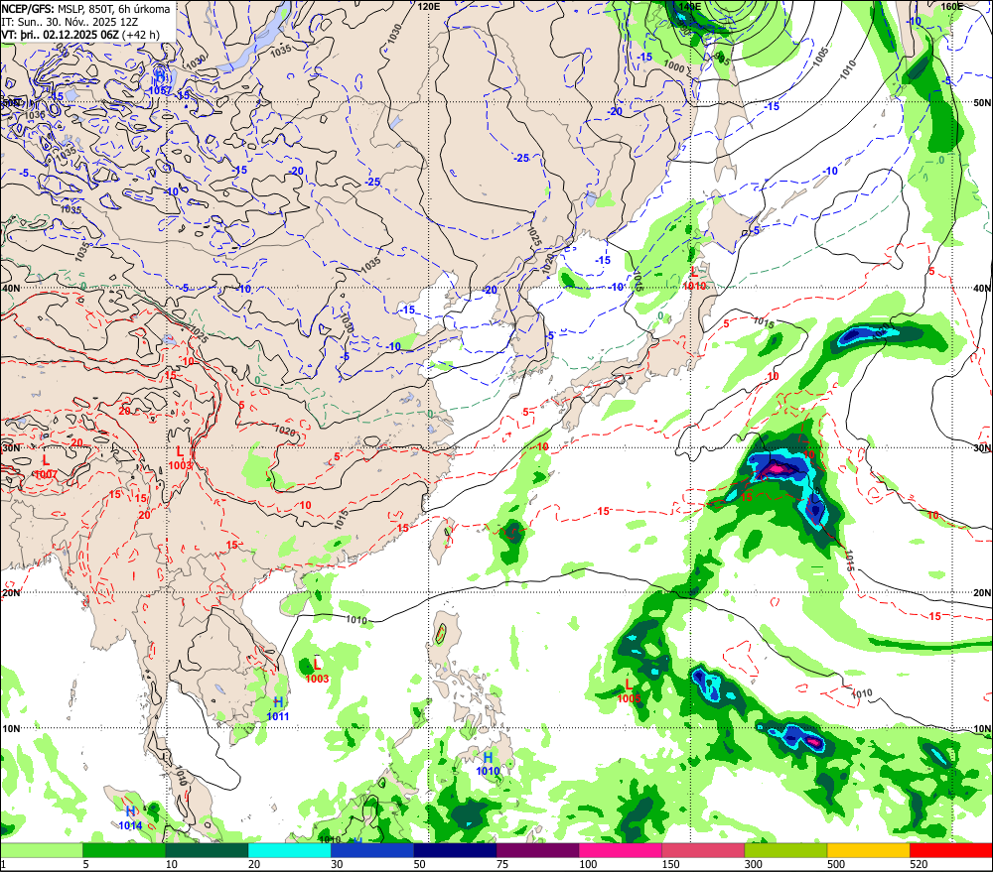Click the olive 300 mm legend swatch
The height and width of the screenshot is (872, 993).
pyautogui.click(x=785, y=850)
